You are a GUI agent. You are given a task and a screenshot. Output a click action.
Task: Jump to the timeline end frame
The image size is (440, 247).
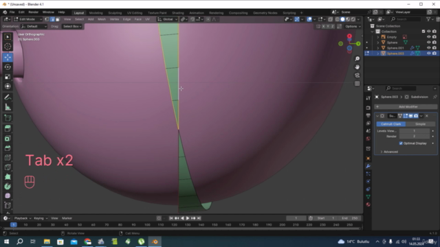(x=199, y=218)
